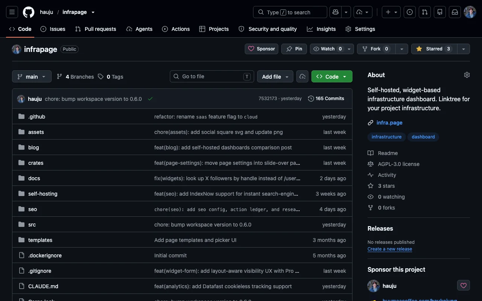The image size is (482, 301).
Task: Open pull requests icon in top bar
Action: point(425,12)
